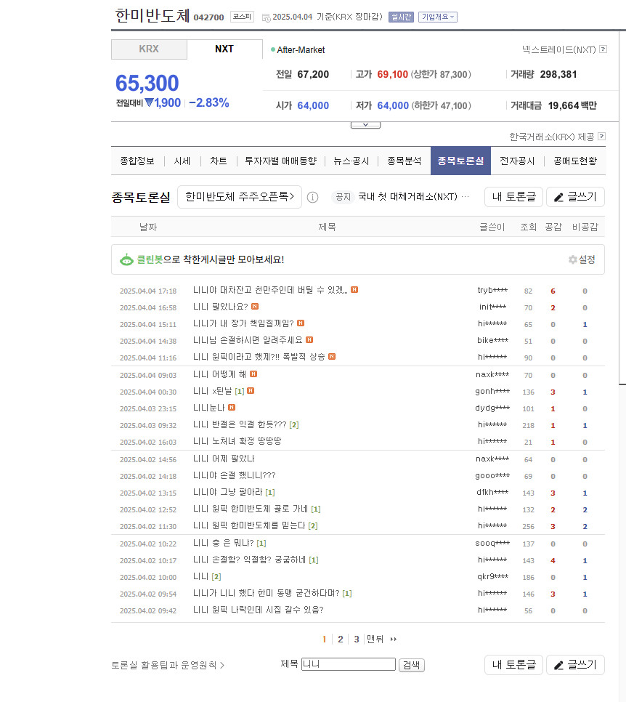This screenshot has width=626, height=702.
Task: Open post 니니가 니니 했다 한미 동맹 굳건하다며?
Action: click(267, 593)
